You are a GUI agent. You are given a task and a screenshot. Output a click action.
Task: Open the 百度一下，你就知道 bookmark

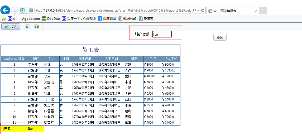[79, 19]
